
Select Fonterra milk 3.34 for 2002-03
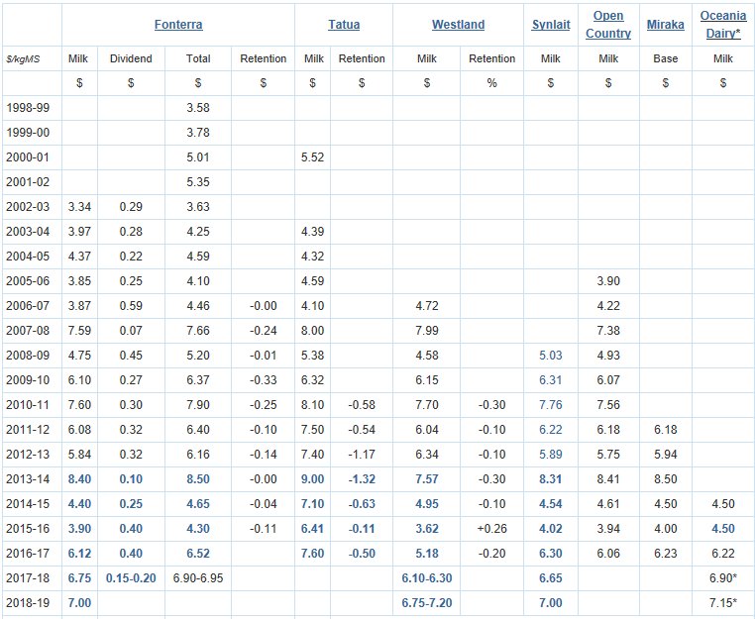[x=79, y=207]
